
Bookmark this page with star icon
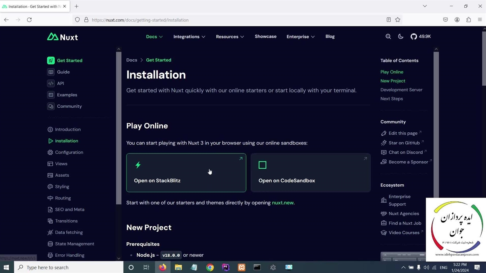coord(398,20)
